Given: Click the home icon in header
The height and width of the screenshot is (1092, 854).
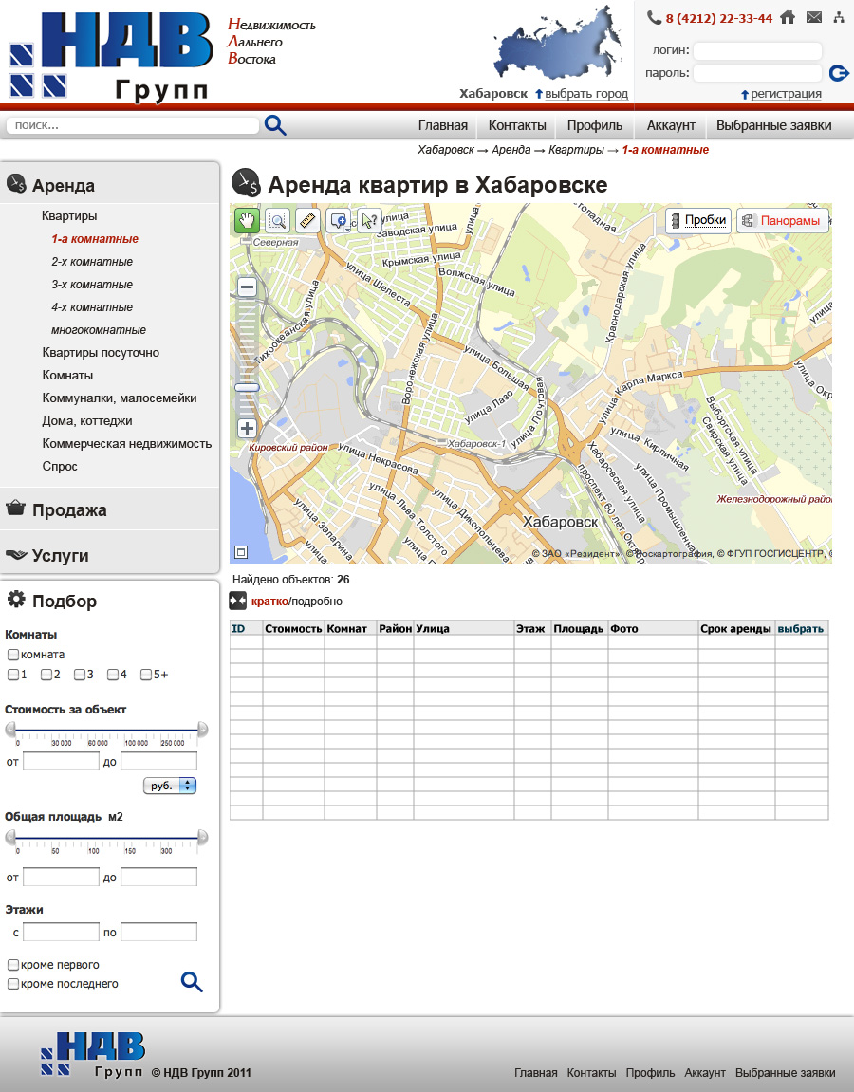Looking at the screenshot, I should pos(788,17).
